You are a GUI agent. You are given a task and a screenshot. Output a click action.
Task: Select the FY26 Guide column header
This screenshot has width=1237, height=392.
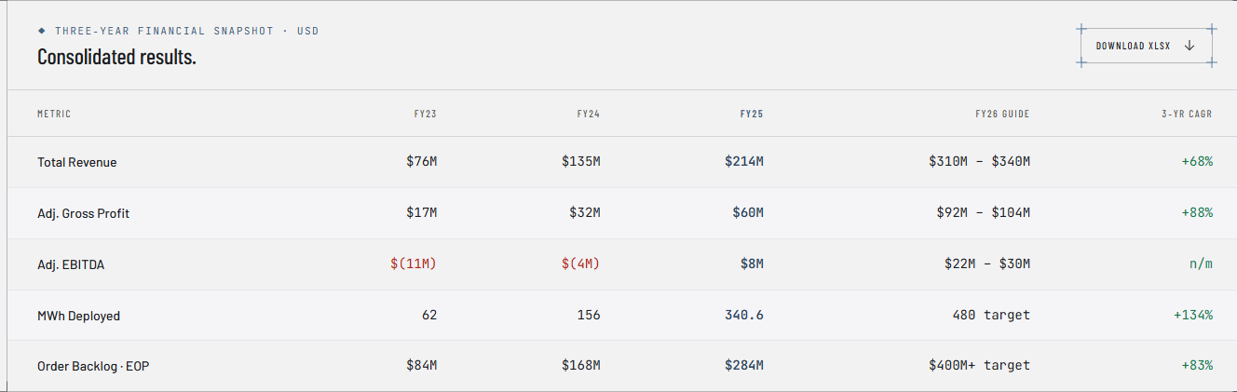click(x=1002, y=114)
